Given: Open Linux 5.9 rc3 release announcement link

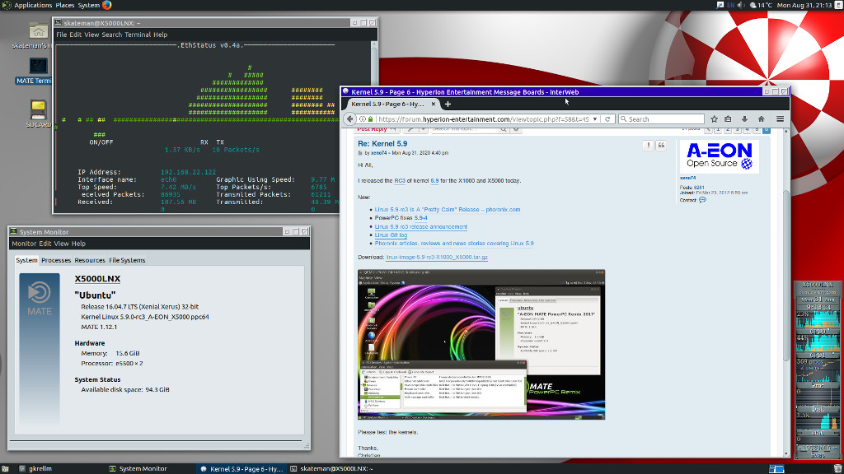Looking at the screenshot, I should pyautogui.click(x=421, y=227).
